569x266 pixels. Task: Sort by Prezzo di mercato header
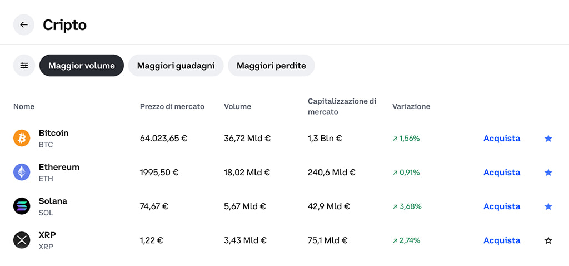coord(172,106)
